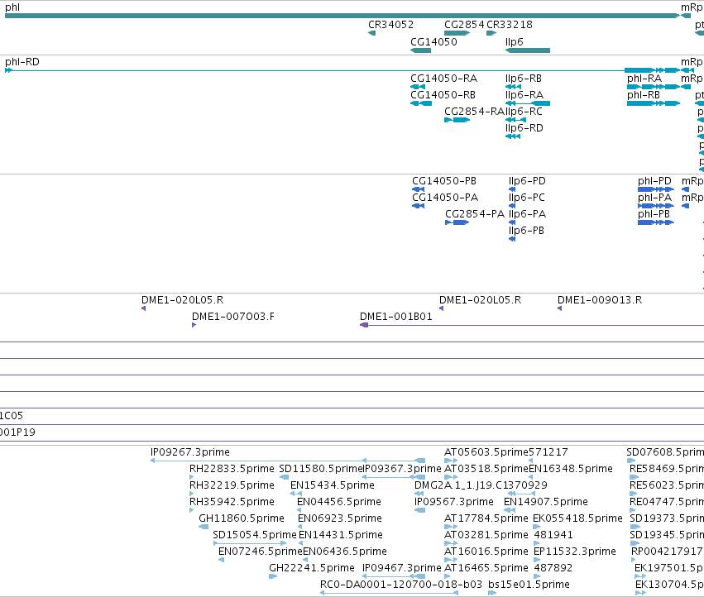This screenshot has height=597, width=704.
Task: Click EST bs15e01.5prime
Action: [529, 585]
